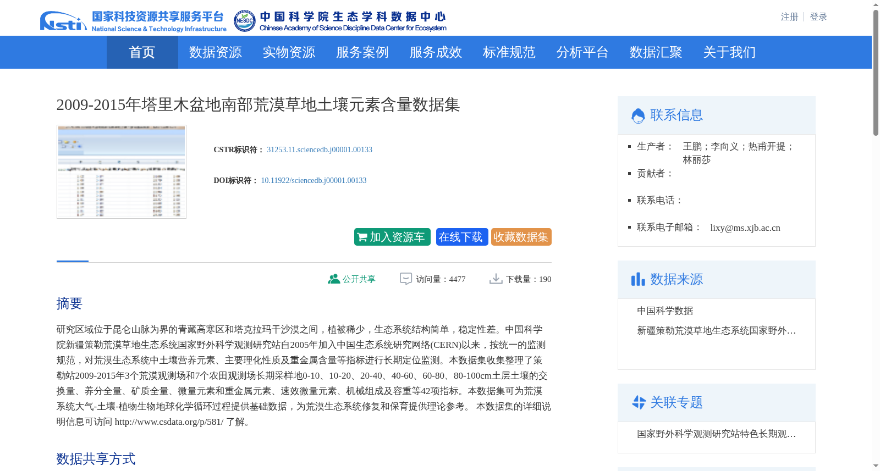Click the 访问量：4477 counter text
This screenshot has height=471, width=880.
[441, 279]
